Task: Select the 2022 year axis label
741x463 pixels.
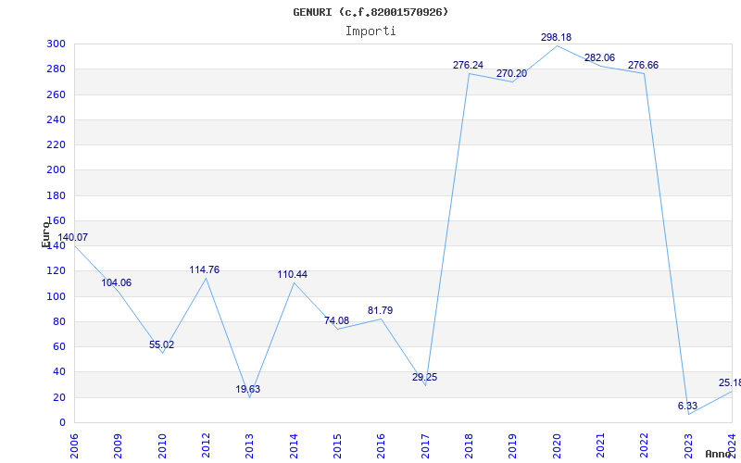Action: pyautogui.click(x=644, y=445)
